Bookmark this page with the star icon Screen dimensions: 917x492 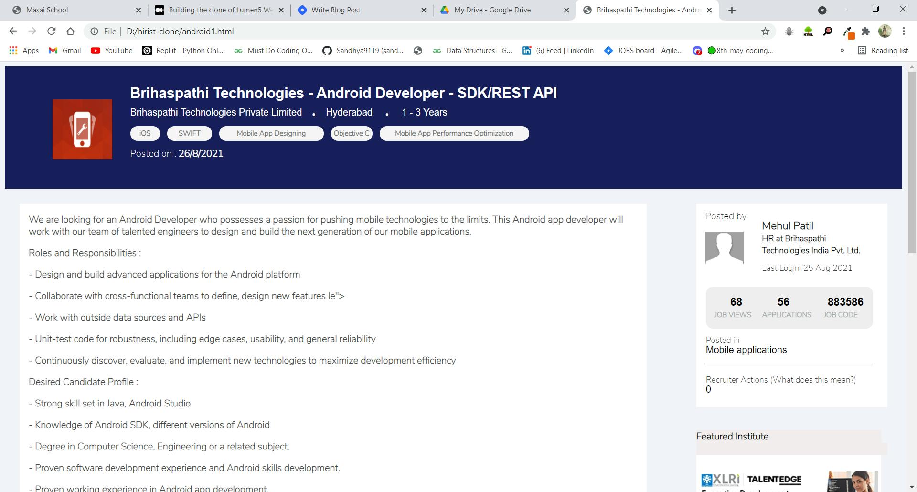(x=765, y=31)
